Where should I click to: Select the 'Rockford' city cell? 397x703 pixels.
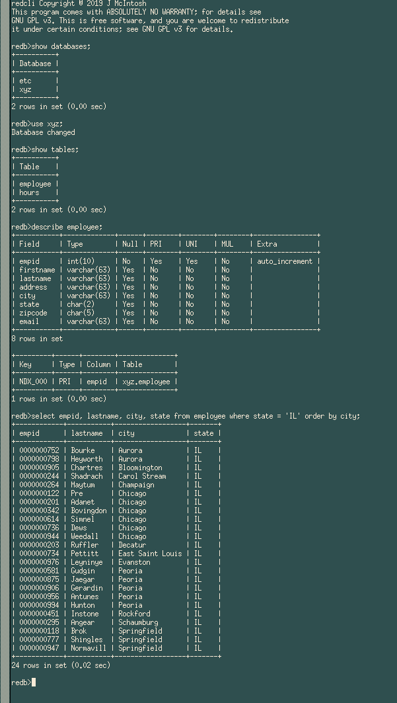134,614
